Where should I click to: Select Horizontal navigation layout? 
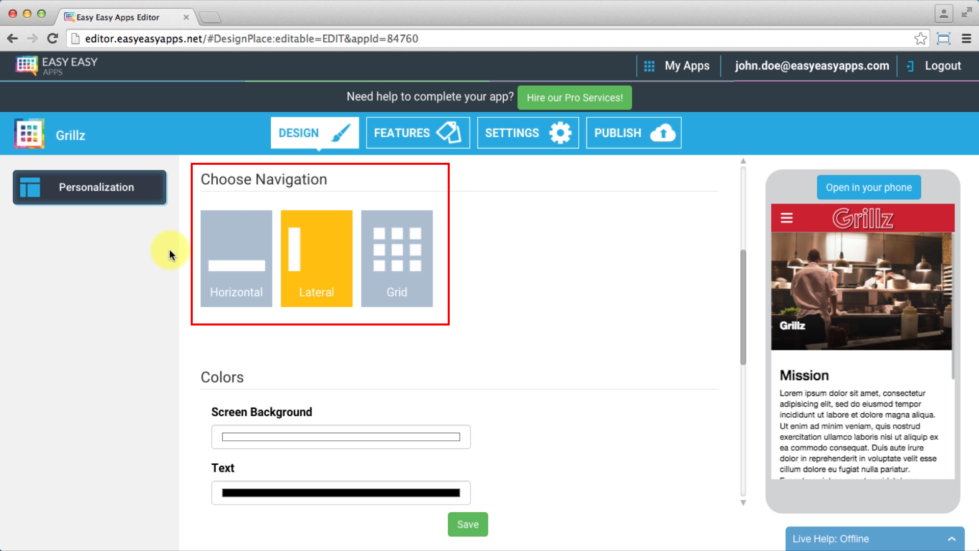coord(236,258)
